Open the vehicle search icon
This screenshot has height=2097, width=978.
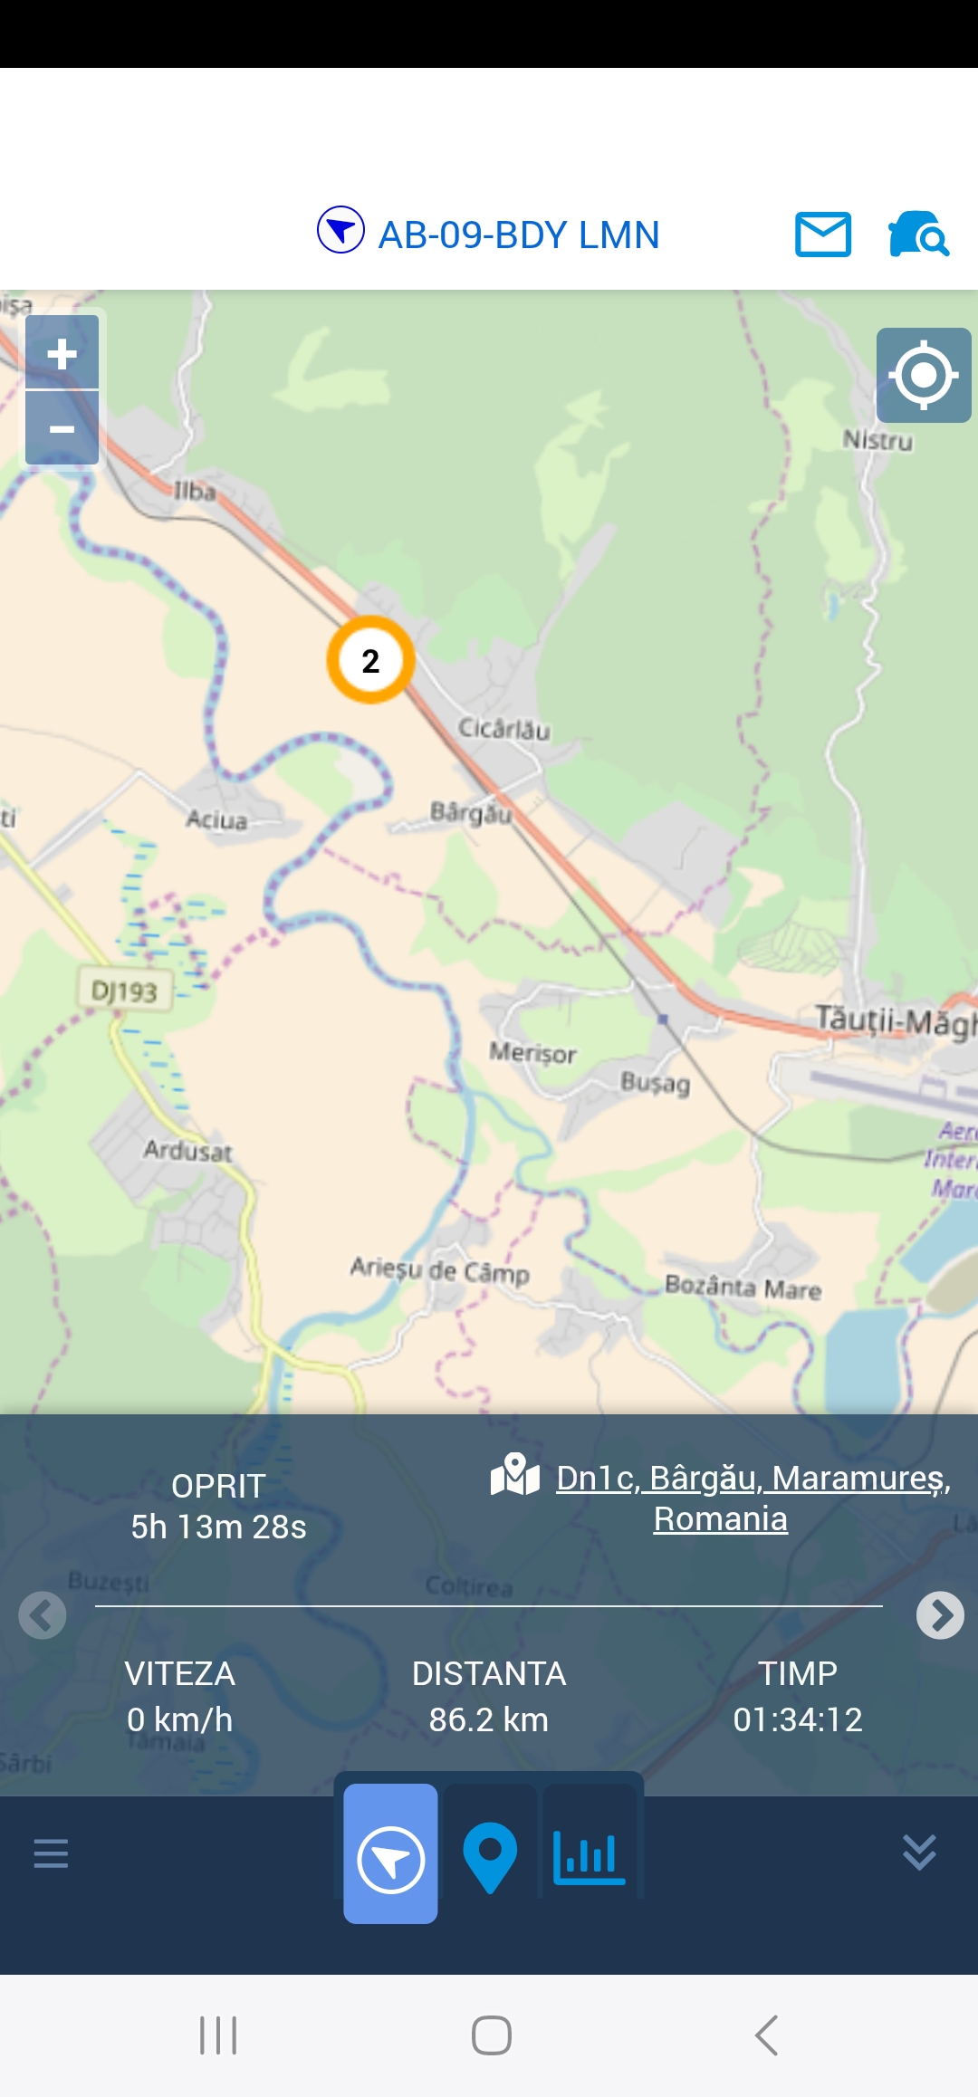pos(918,235)
